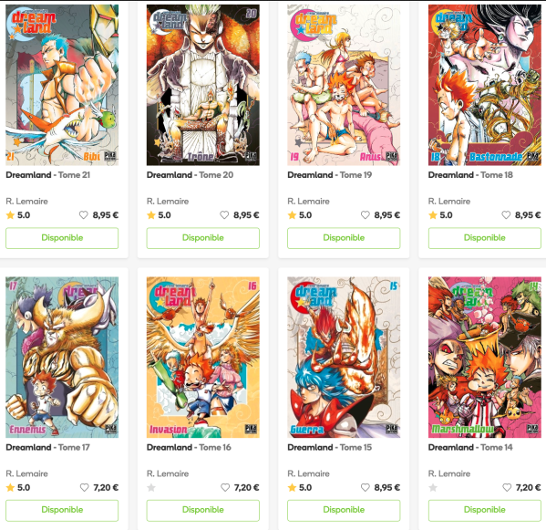Open the Bastonnade cover image of Tome 18
Viewport: 546px width, 530px height.
[484, 85]
